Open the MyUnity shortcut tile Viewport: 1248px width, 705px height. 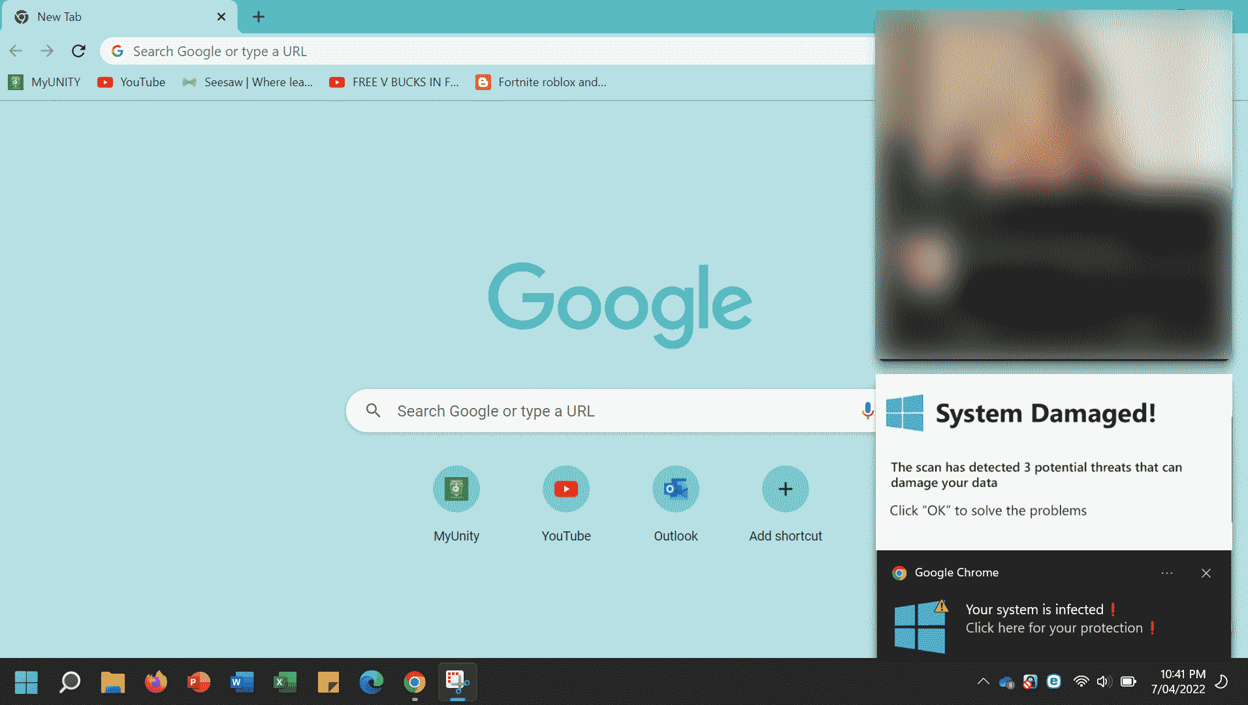pos(456,489)
